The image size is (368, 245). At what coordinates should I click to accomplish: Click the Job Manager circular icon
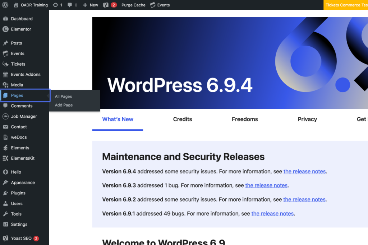(x=6, y=117)
